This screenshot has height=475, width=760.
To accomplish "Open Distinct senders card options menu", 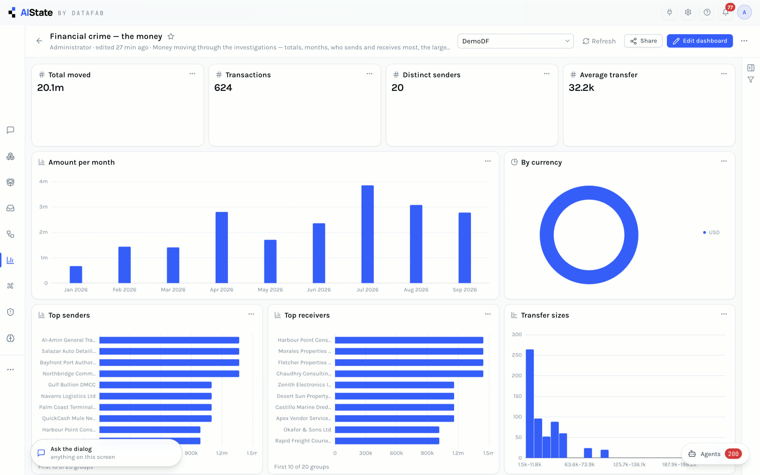I will tap(546, 74).
